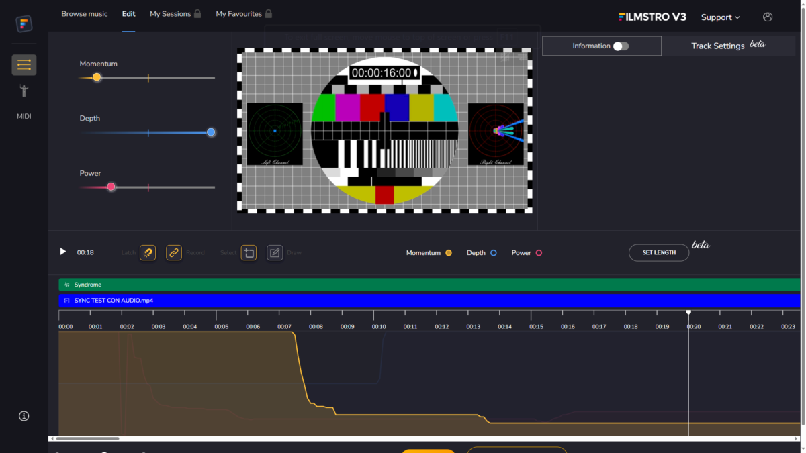Toggle the Depth curve visibility

click(x=494, y=253)
